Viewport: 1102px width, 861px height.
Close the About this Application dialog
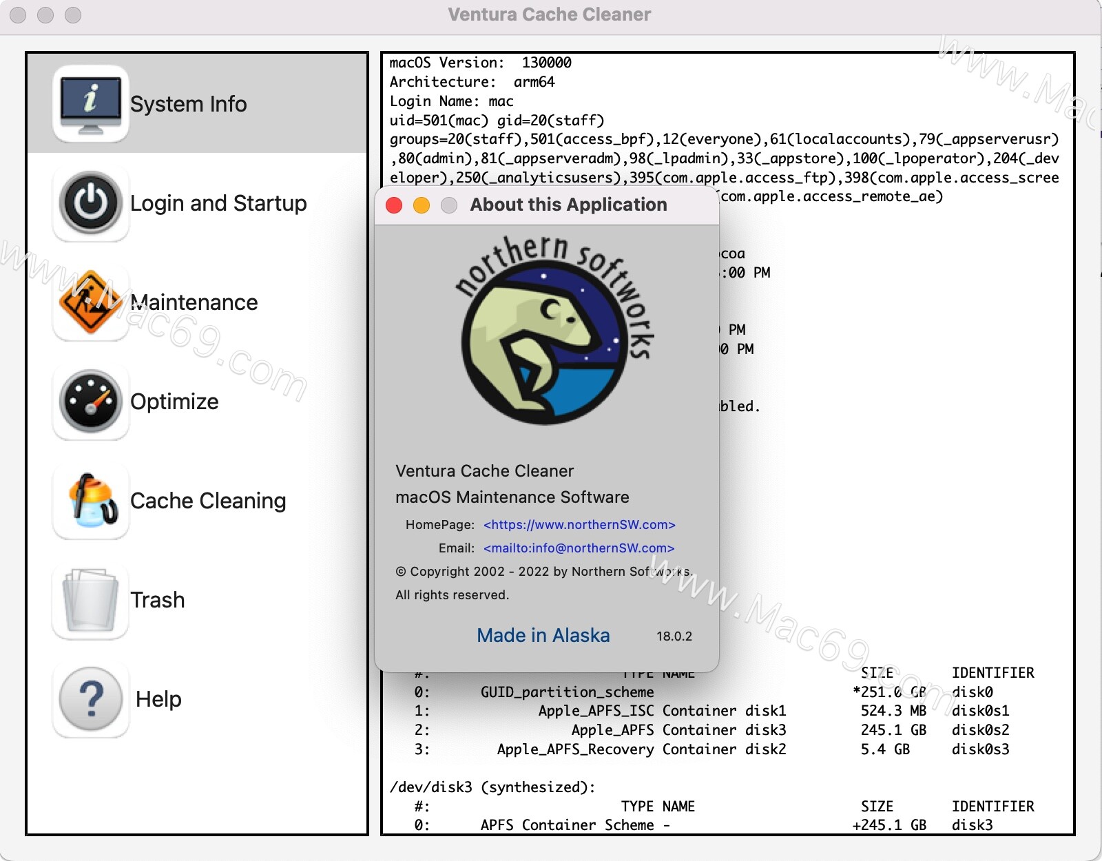point(394,205)
